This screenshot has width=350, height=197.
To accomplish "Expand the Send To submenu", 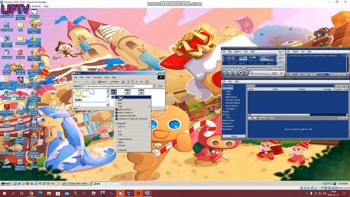I will (x=133, y=126).
